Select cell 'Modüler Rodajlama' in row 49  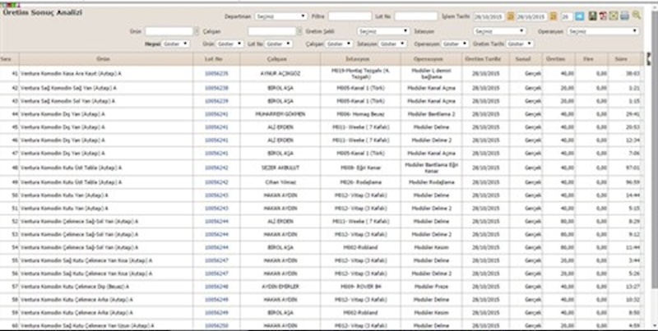(431, 182)
